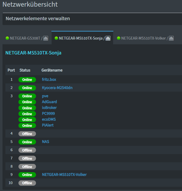Open the NAS device link
Image resolution: width=182 pixels, height=191 pixels.
click(x=45, y=142)
